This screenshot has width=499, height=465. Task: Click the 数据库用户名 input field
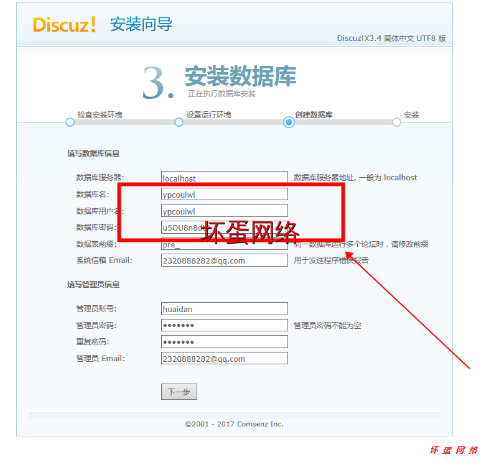225,211
